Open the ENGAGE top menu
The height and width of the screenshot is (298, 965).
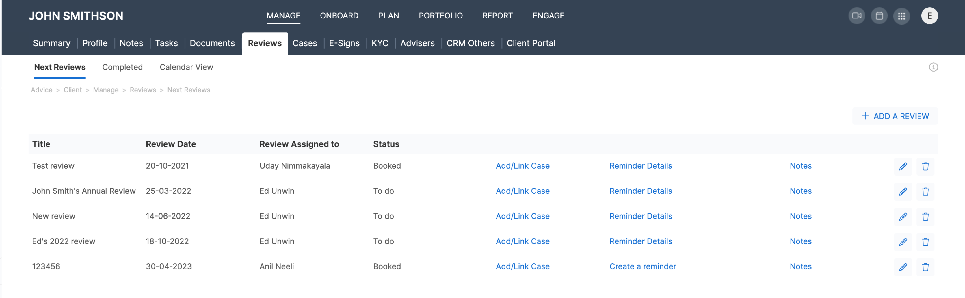[x=548, y=16]
